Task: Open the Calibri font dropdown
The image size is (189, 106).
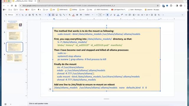Action: click(89, 15)
